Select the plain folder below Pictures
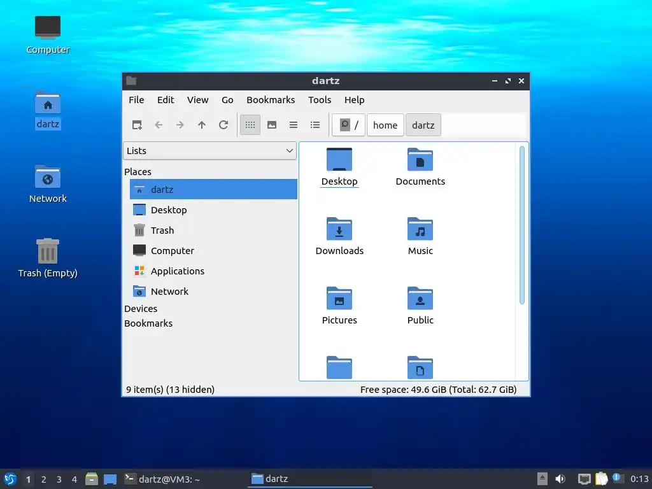This screenshot has width=652, height=489. pyautogui.click(x=339, y=367)
